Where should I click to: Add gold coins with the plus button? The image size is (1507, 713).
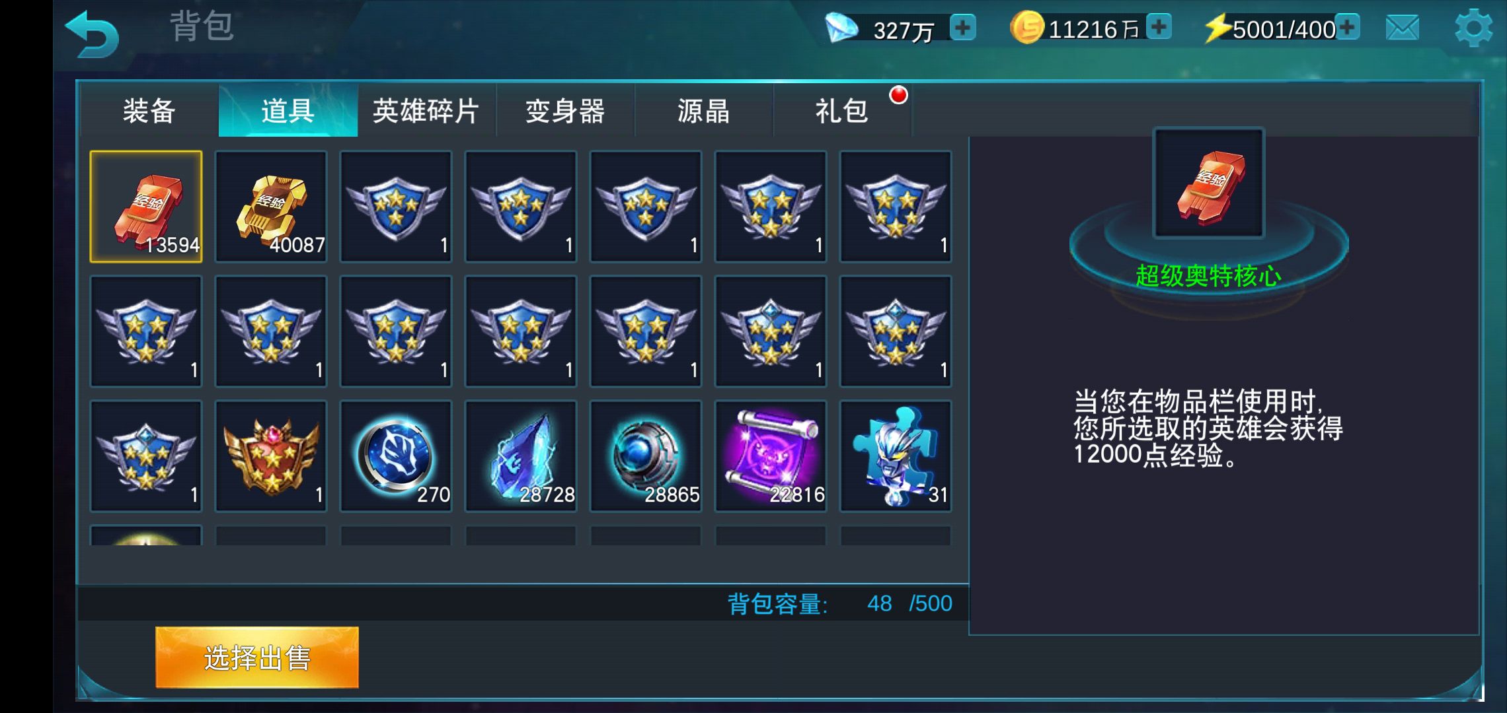tap(1159, 27)
